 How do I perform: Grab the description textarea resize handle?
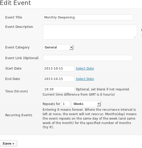click(x=135, y=37)
